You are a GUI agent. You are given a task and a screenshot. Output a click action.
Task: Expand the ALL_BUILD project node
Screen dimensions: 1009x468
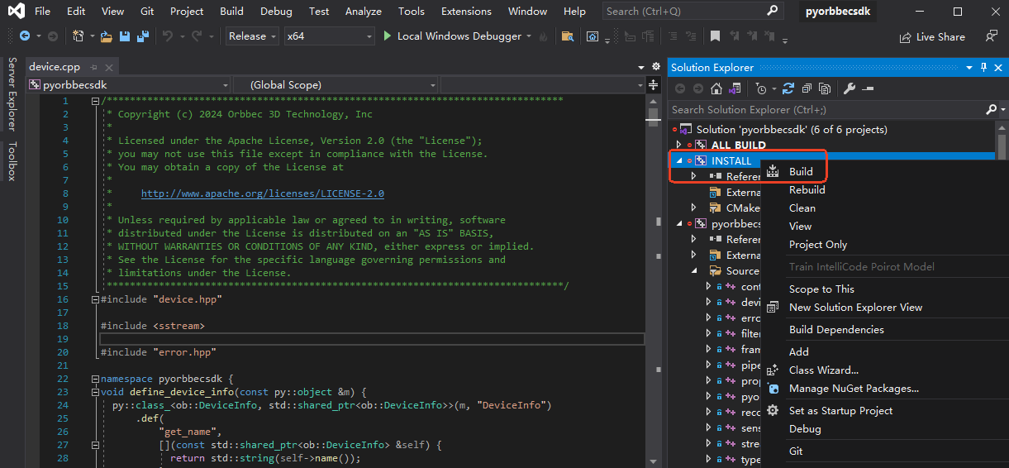679,146
